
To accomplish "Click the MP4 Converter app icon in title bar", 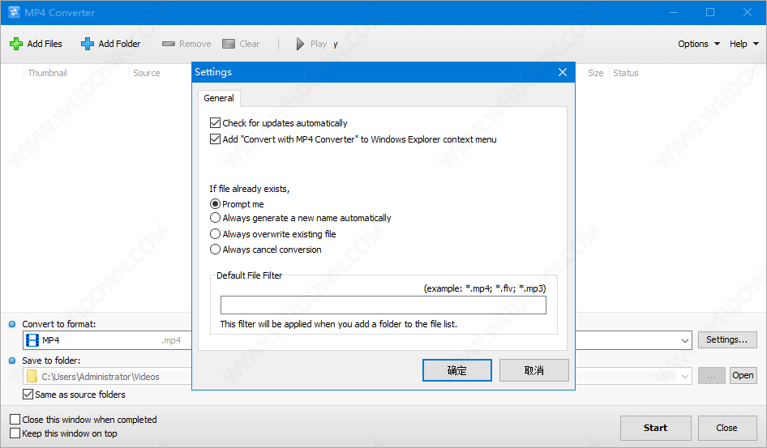I will [x=14, y=12].
